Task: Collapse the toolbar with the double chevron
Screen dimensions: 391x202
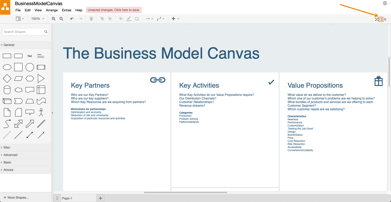Action: 385,19
